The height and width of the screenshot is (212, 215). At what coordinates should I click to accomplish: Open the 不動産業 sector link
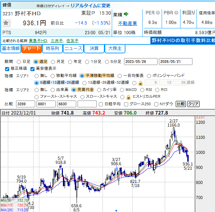127,24
